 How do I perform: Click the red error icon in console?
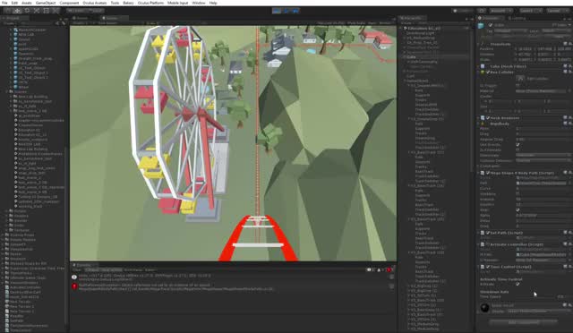[x=74, y=286]
